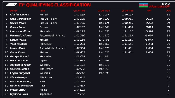Click Nyck De Vries' name
Image resolution: width=175 pixels, height=98 pixels.
tap(19, 94)
